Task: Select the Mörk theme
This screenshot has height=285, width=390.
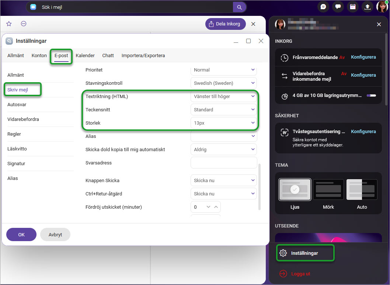Action: click(x=328, y=190)
